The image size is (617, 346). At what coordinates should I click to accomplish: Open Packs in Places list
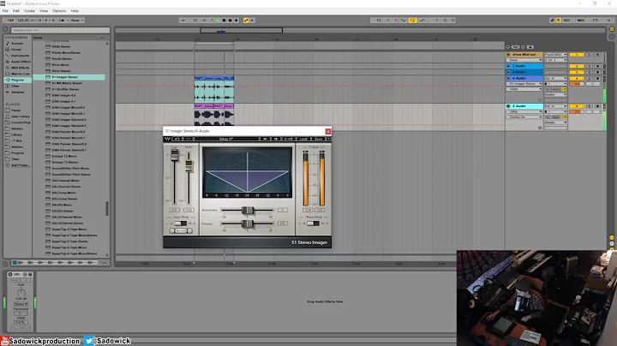(x=15, y=110)
